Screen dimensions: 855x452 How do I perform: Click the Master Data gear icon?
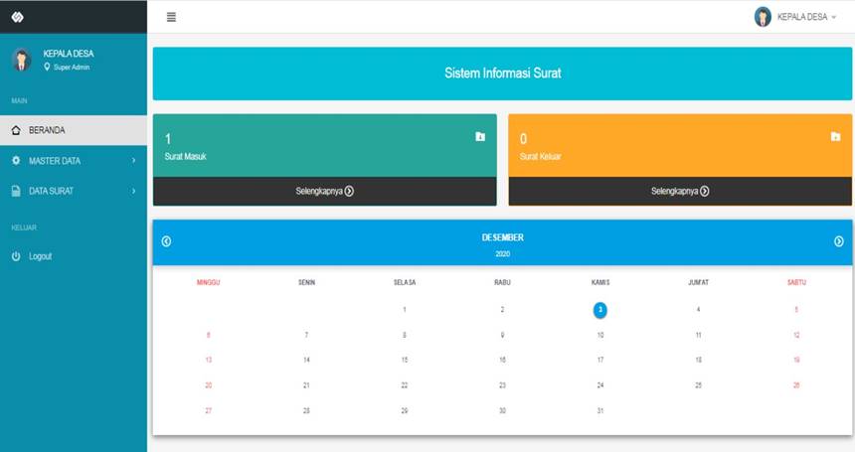(x=16, y=161)
